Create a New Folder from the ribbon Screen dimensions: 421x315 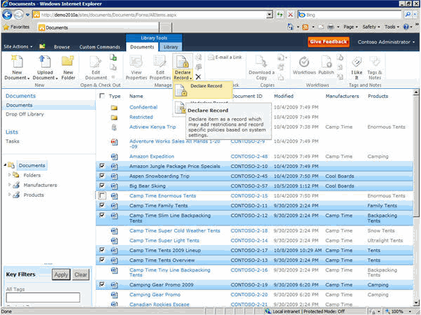[x=68, y=67]
